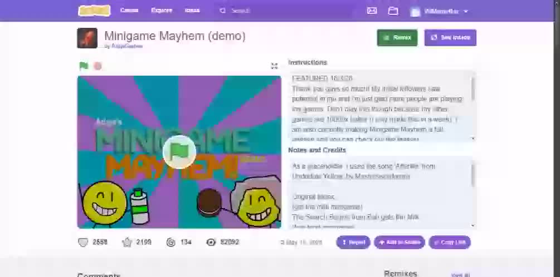560x277 pixels.
Task: Click the Notes and Credits heading
Action: pyautogui.click(x=317, y=150)
